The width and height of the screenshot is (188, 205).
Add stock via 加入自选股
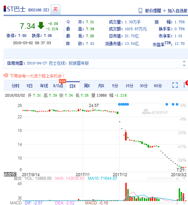(177, 11)
